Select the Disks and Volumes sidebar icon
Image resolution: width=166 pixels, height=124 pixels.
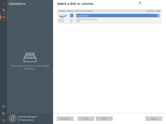click(3, 17)
